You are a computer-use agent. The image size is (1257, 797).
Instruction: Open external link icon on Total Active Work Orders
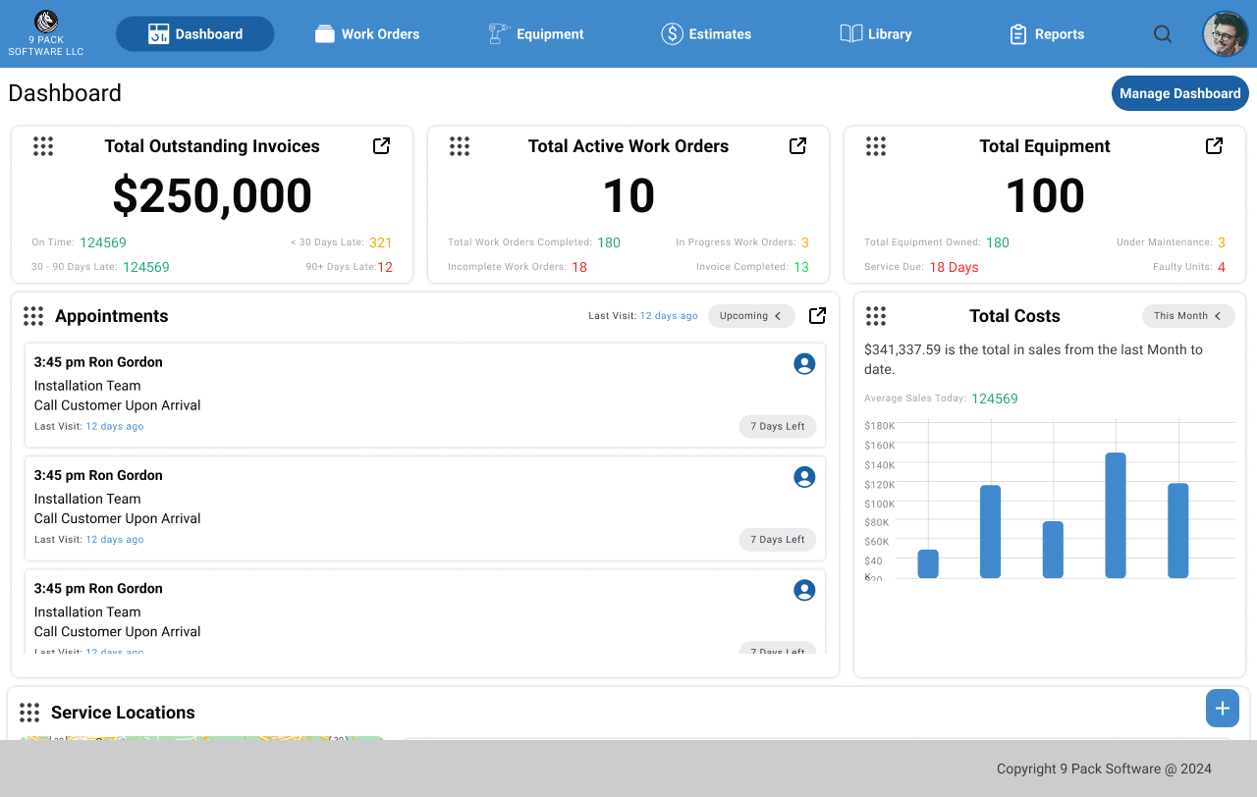click(797, 146)
